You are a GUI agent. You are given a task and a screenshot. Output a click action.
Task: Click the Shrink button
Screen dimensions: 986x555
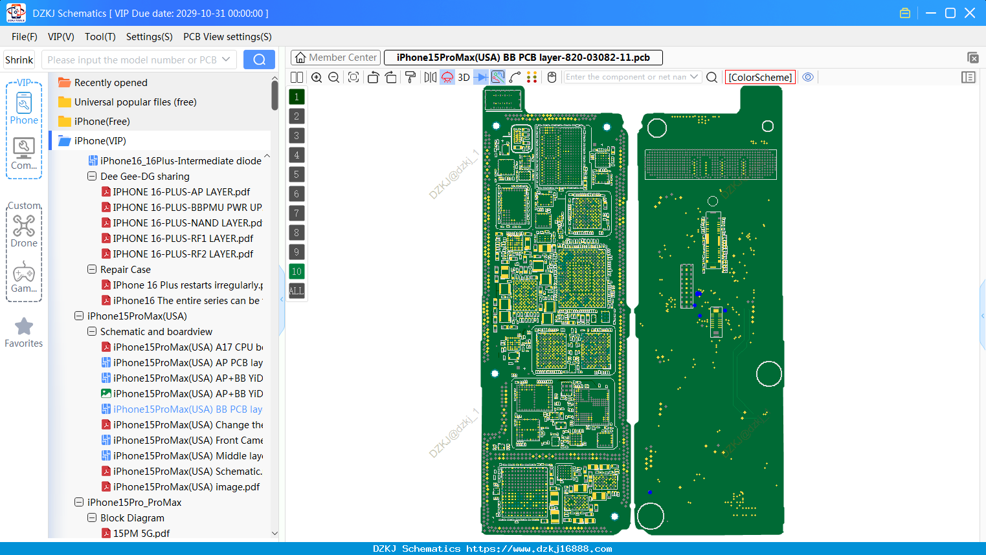19,60
